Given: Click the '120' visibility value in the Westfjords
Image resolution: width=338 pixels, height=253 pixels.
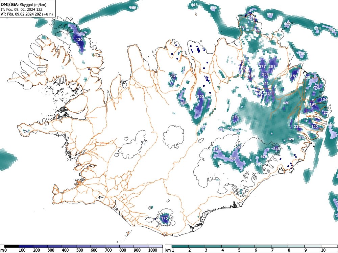Looking at the screenshot, I should [x=79, y=39].
